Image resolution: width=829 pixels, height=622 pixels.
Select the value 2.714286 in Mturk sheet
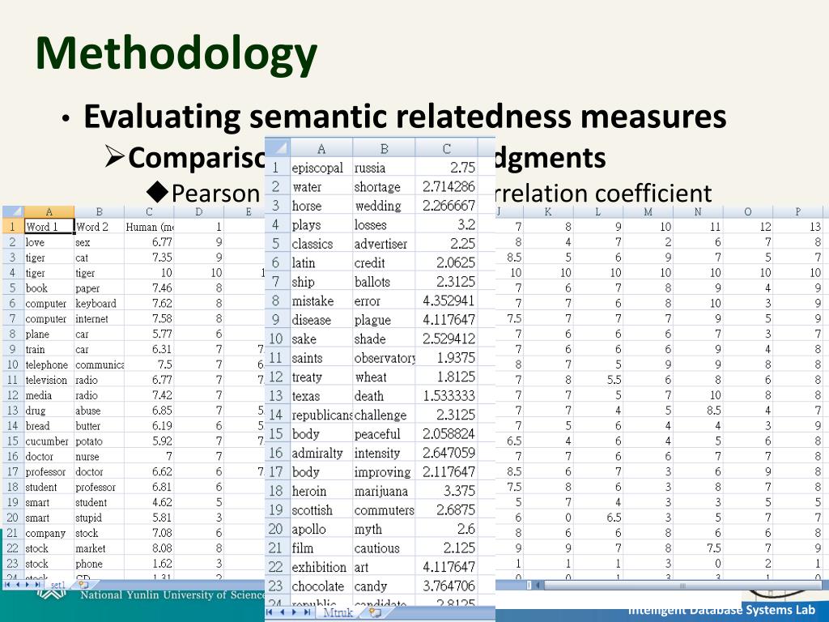click(x=447, y=186)
